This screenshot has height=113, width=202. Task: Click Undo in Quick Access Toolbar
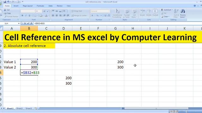[x=8, y=2]
